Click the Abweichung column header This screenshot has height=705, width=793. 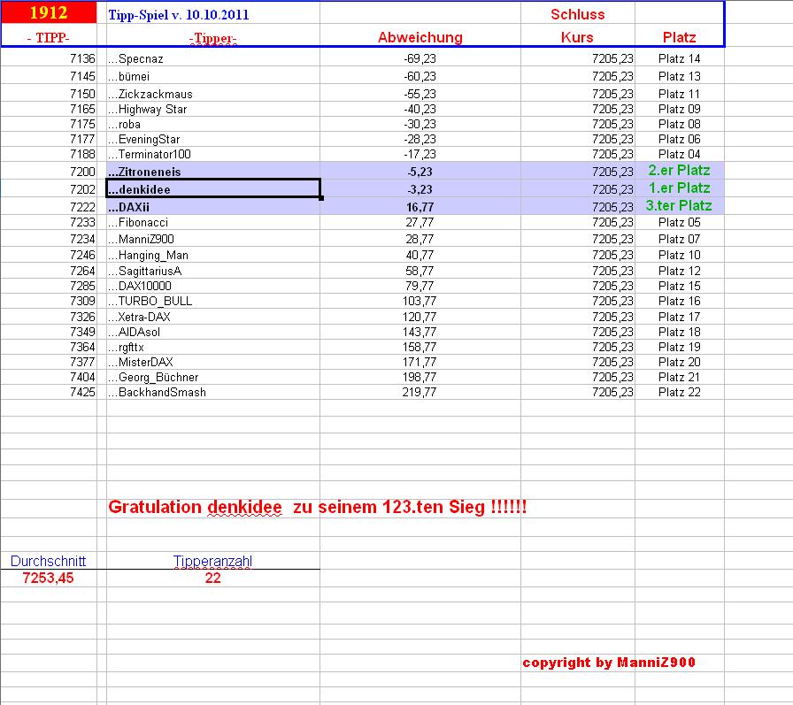click(420, 37)
